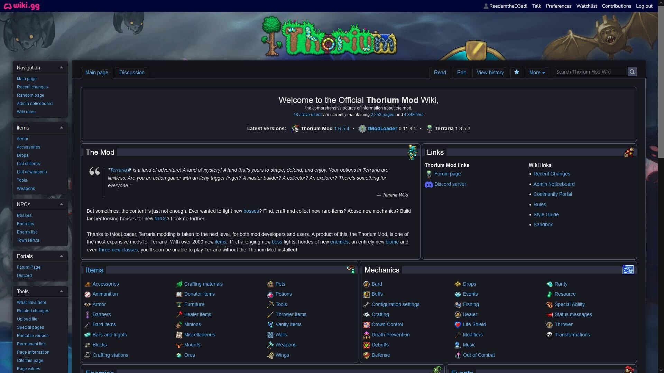Image resolution: width=664 pixels, height=373 pixels.
Task: Open the Discussion tab
Action: [x=132, y=72]
